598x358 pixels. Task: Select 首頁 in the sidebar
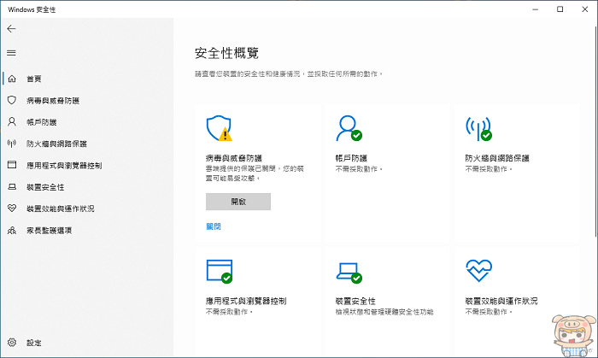34,79
